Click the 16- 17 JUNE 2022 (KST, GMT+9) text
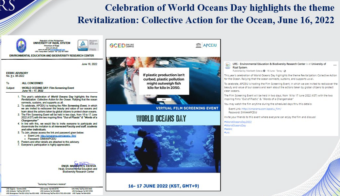Viewport: 340px width, 196px height. (164, 186)
